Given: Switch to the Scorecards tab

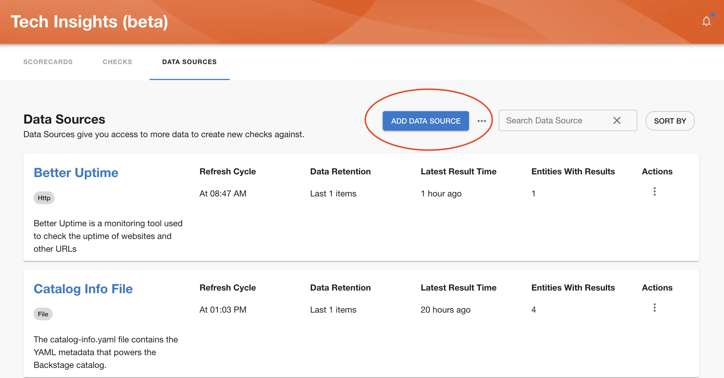Looking at the screenshot, I should [48, 62].
